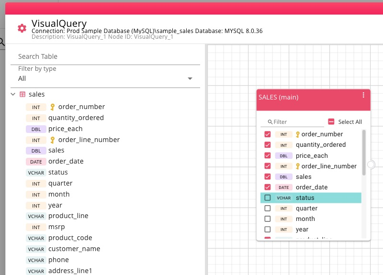The height and width of the screenshot is (275, 383).
Task: Click the "Select All" label
Action: click(350, 122)
